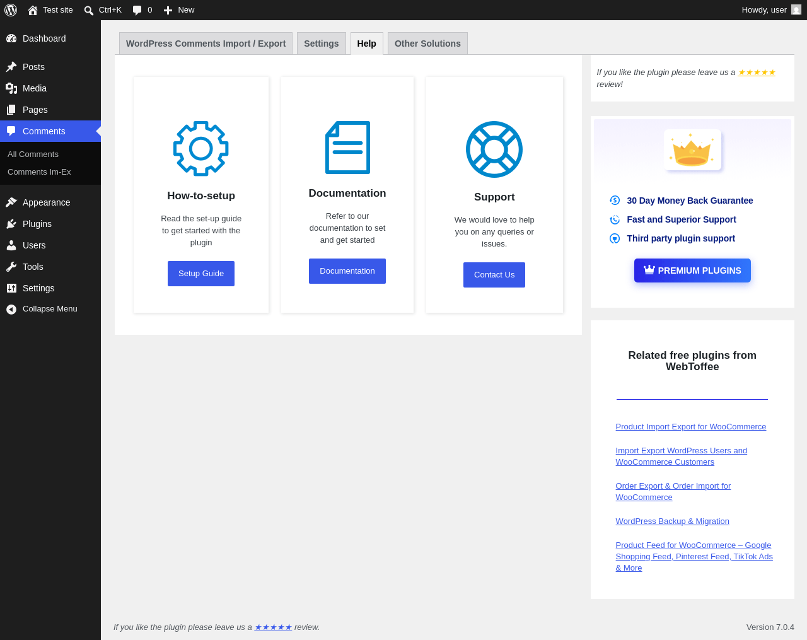Click the third party plugin support icon
The image size is (807, 640).
(x=615, y=238)
